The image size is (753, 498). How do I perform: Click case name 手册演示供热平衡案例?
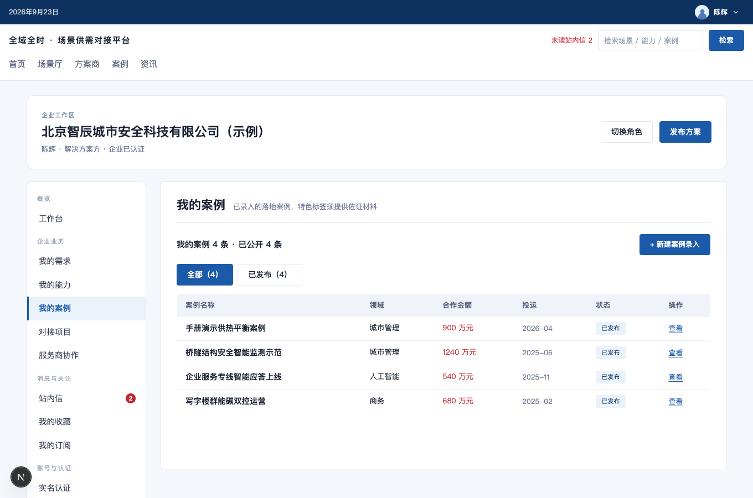click(225, 328)
